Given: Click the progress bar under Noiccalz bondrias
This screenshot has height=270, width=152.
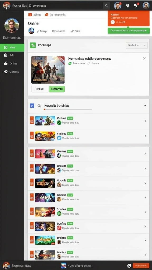Looking at the screenshot, I should [x=68, y=109].
